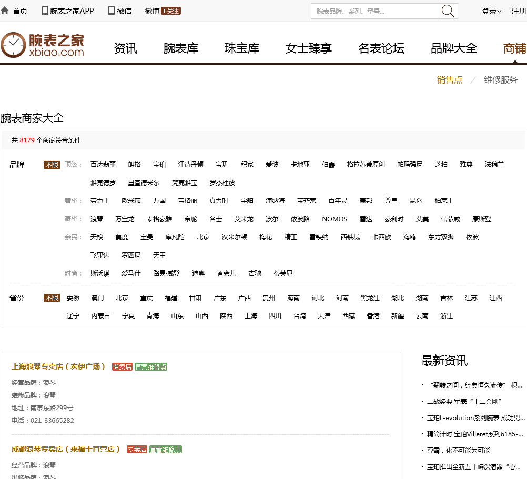This screenshot has width=527, height=479.
Task: Switch to 销售点 sub-tab
Action: coord(449,80)
